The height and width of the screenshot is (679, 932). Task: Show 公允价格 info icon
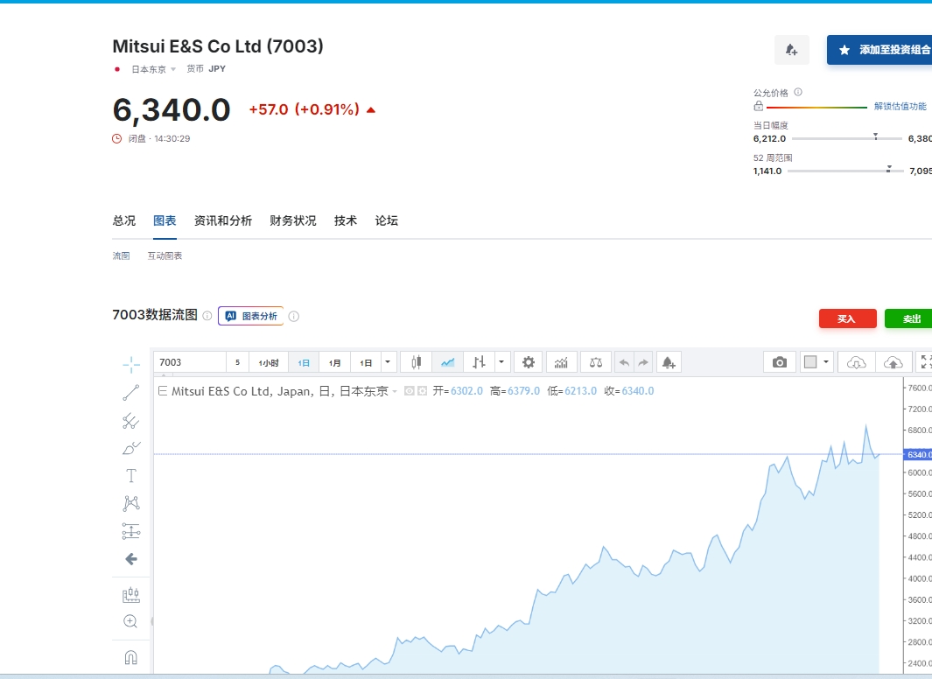pyautogui.click(x=798, y=92)
